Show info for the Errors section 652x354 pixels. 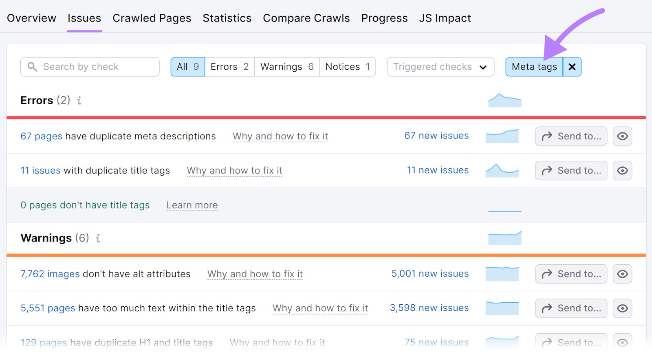[79, 100]
